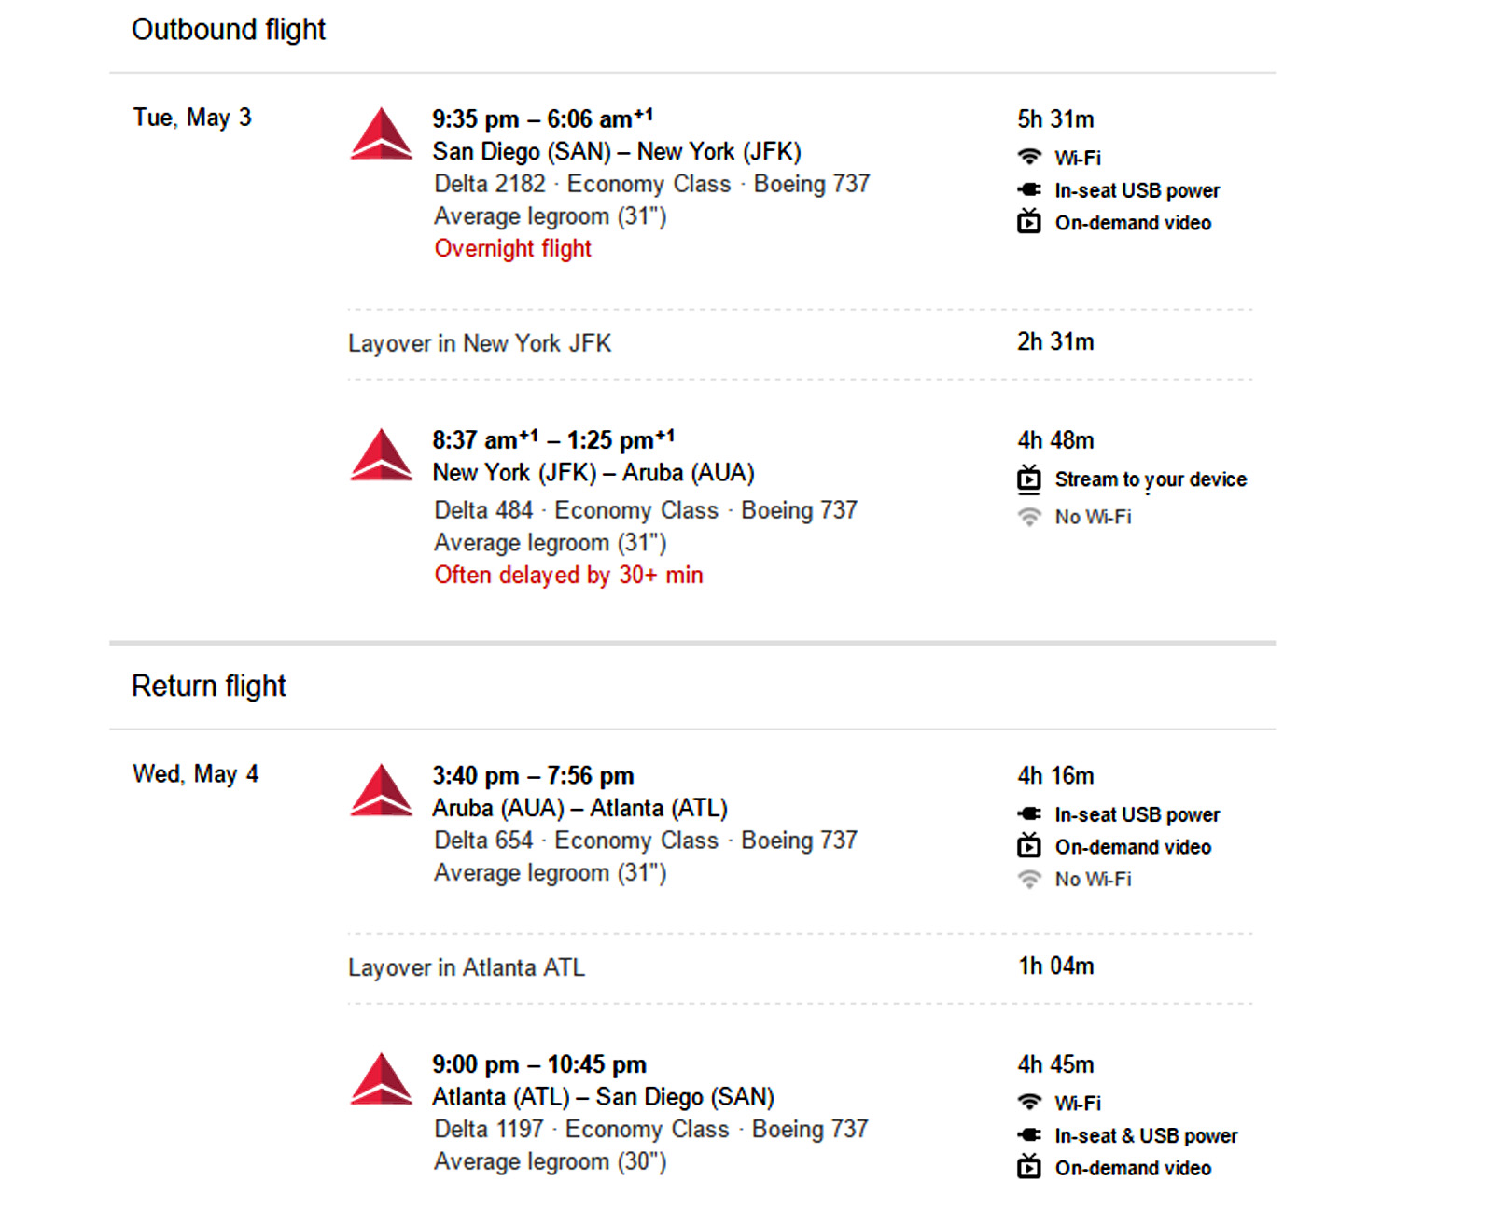
Task: Click On-demand video icon for Delta 2182
Action: pyautogui.click(x=1029, y=222)
